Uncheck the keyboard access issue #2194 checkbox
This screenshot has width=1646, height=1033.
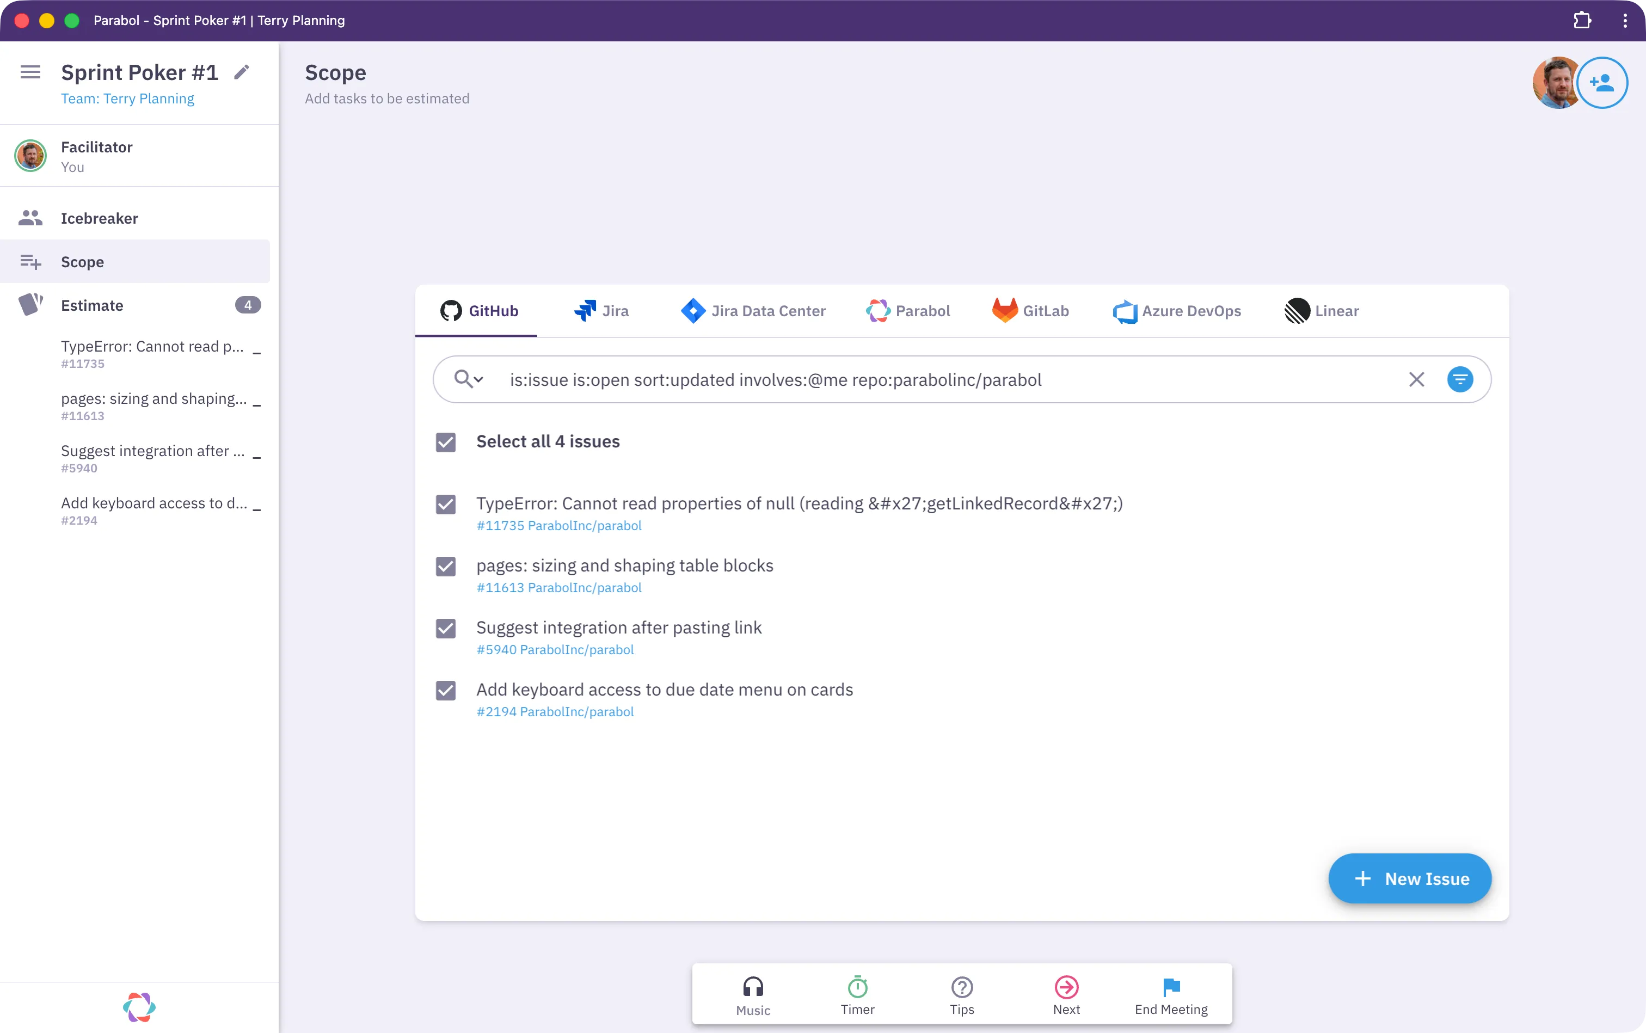(x=445, y=691)
